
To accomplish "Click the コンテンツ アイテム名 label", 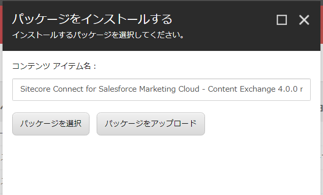I will coord(54,66).
